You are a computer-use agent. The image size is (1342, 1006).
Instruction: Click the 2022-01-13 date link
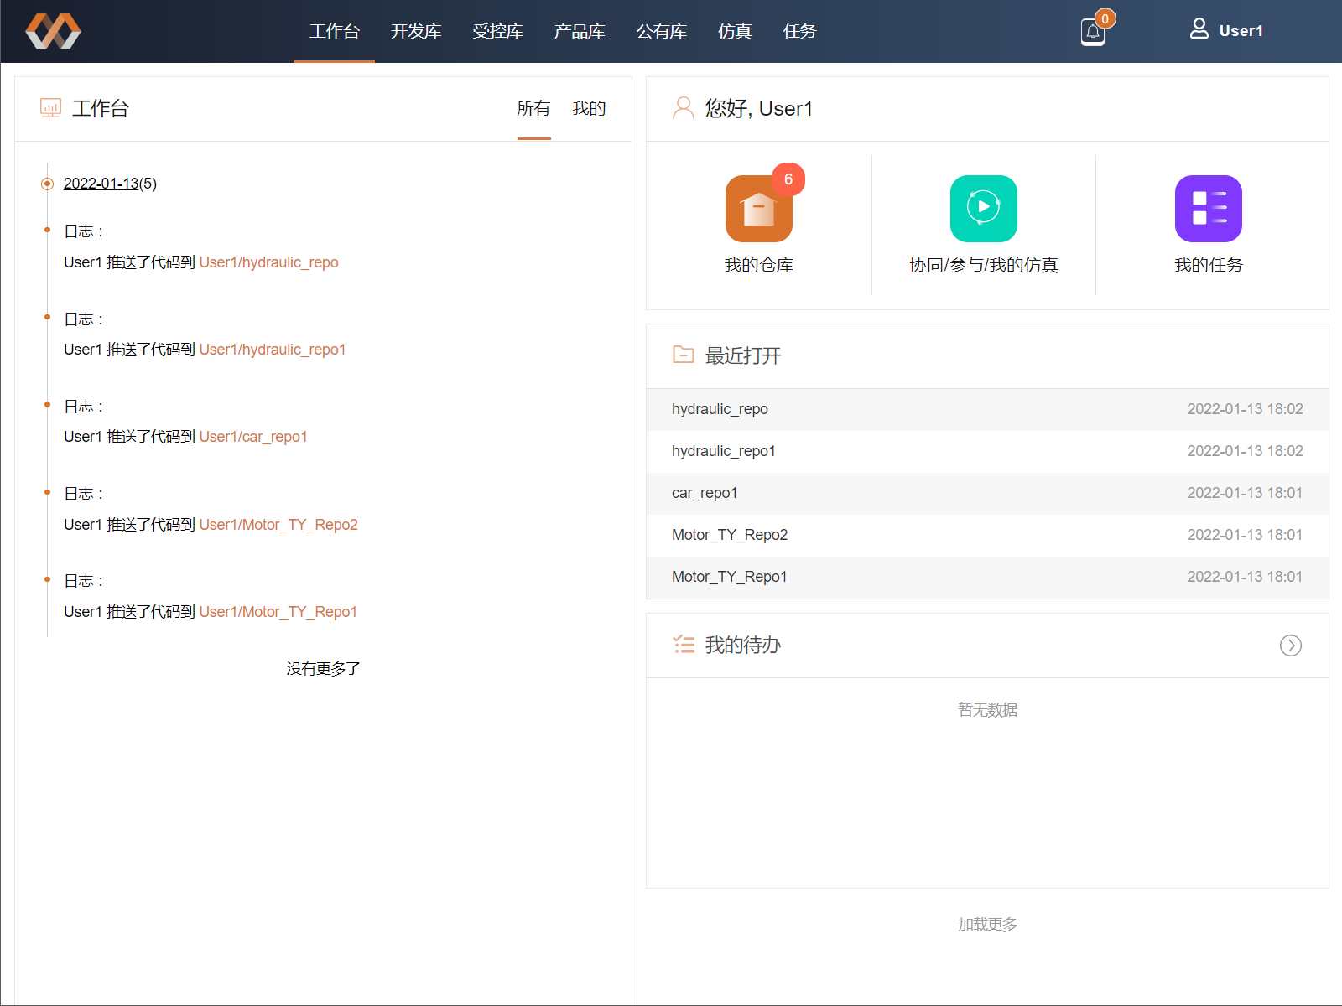pyautogui.click(x=101, y=184)
